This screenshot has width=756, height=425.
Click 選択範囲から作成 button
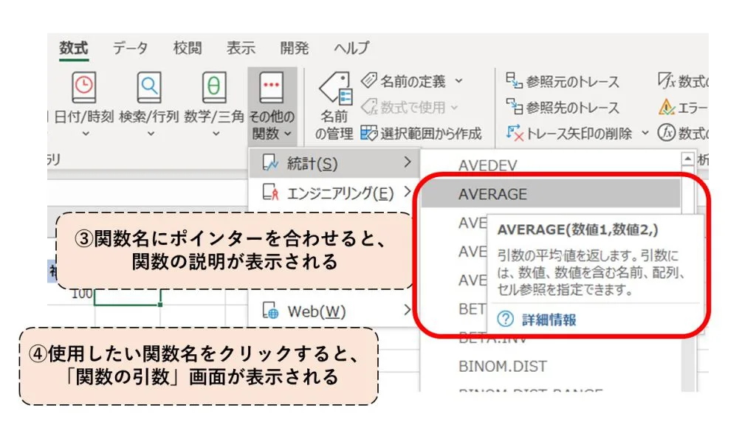[x=422, y=134]
